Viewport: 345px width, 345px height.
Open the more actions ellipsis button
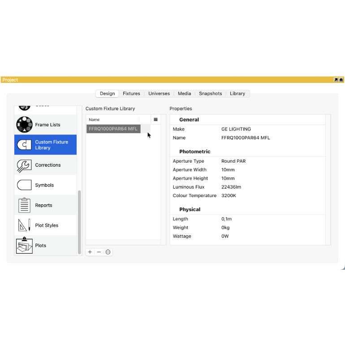[x=108, y=252]
